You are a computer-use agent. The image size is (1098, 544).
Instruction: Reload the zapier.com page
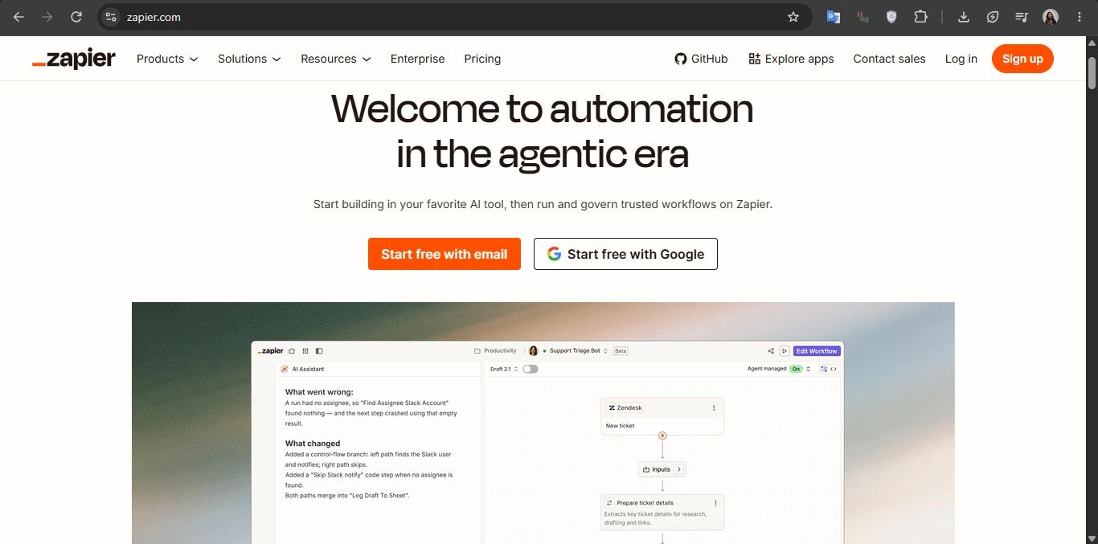pos(76,17)
